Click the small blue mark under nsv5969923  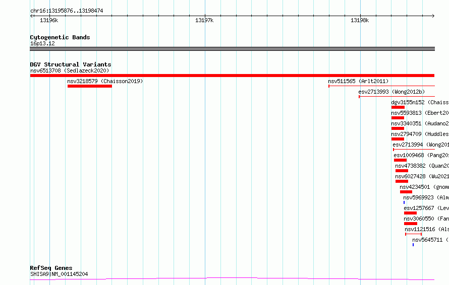404,202
